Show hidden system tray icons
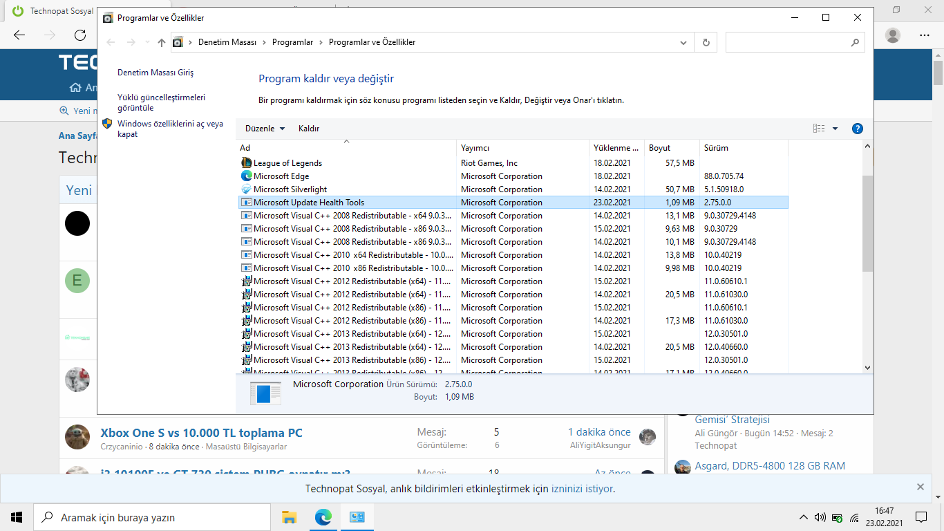Image resolution: width=944 pixels, height=531 pixels. coord(803,517)
